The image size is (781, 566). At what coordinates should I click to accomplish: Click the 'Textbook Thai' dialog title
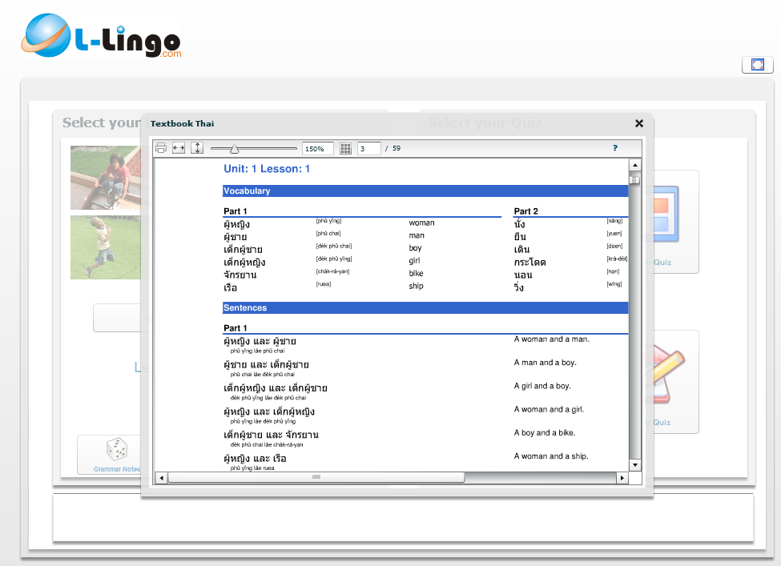(x=183, y=123)
